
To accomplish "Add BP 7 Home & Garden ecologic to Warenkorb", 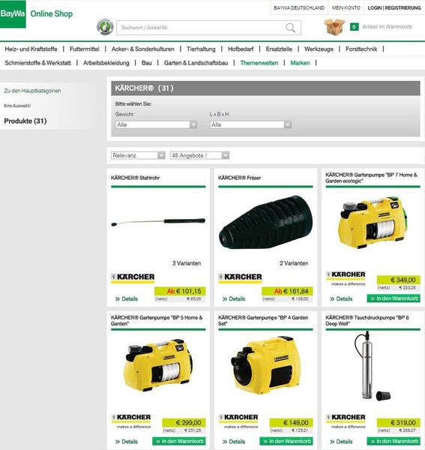I will (x=394, y=298).
